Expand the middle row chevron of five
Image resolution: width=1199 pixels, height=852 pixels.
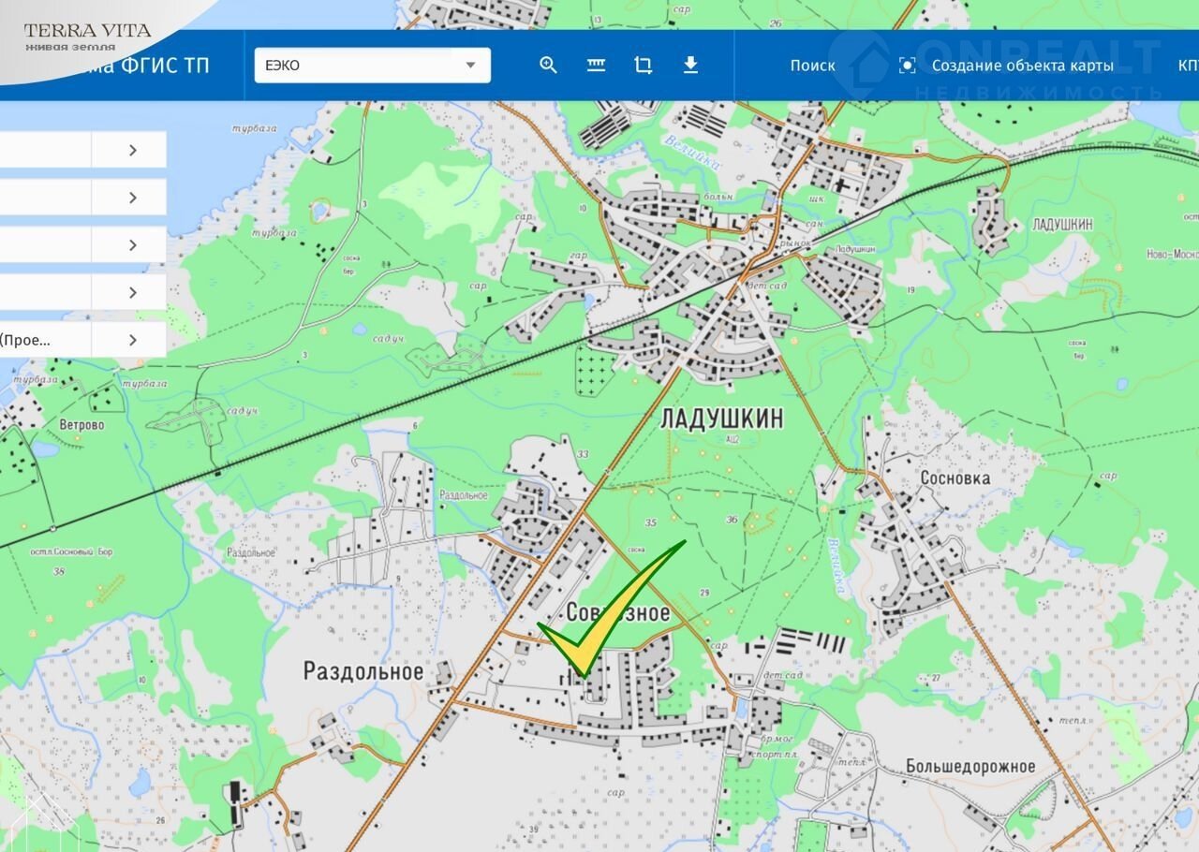click(132, 245)
